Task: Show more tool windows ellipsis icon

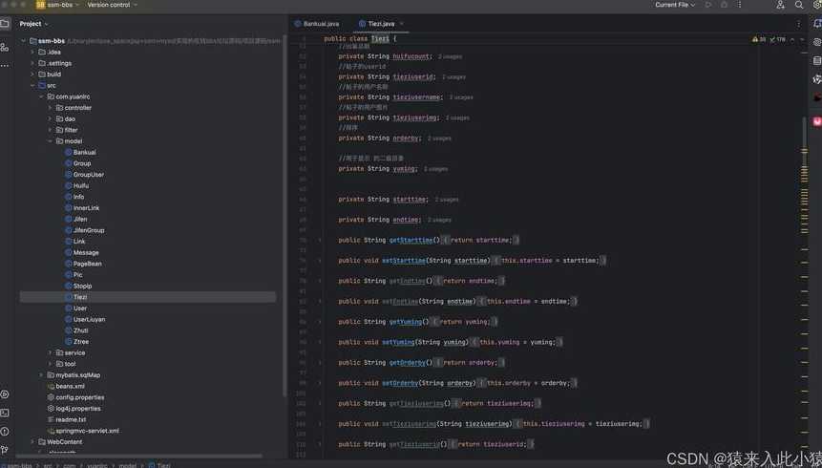Action: point(4,66)
